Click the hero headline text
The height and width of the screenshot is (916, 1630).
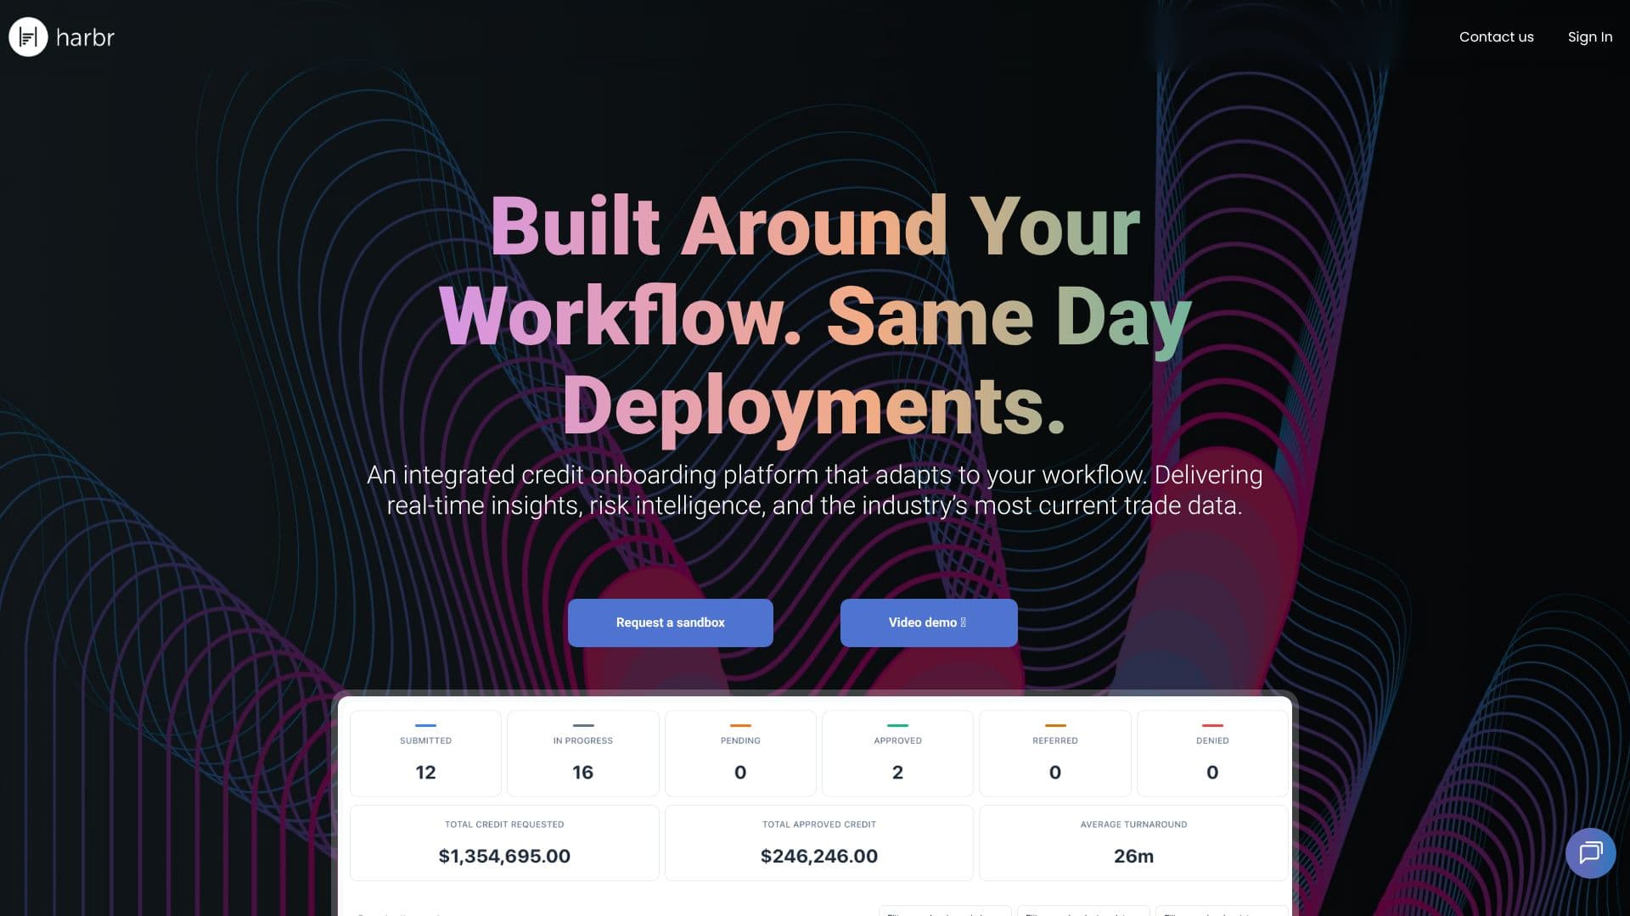pos(815,316)
